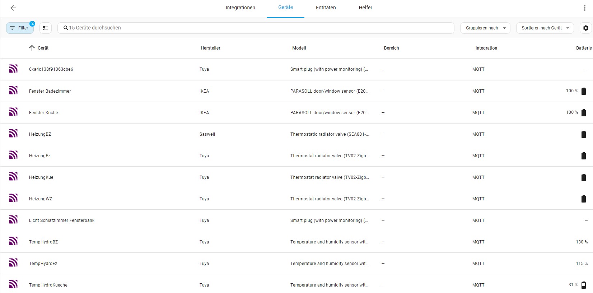Image resolution: width=593 pixels, height=293 pixels.
Task: Open device TempHydroKueche
Action: [48, 285]
